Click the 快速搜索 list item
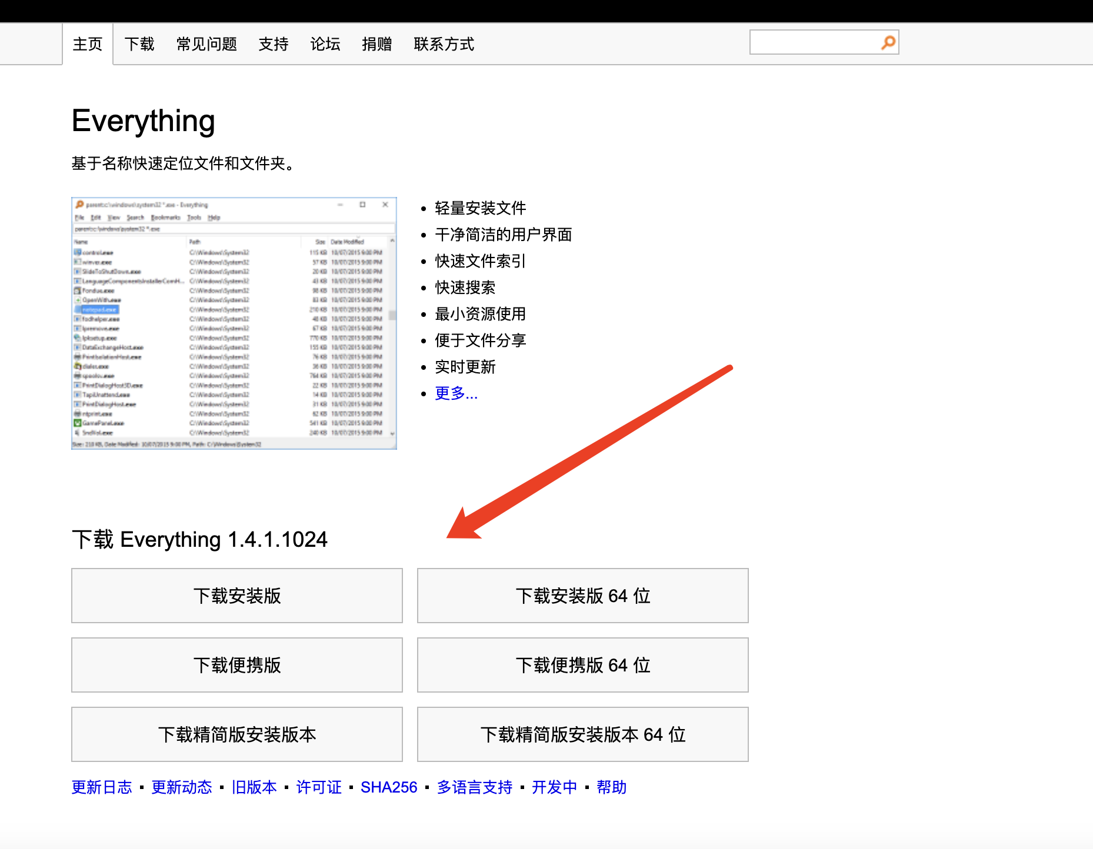 tap(465, 288)
